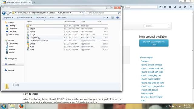The width and height of the screenshot is (194, 109).
Task: Open a new Firefox tab
Action: (x=35, y=2)
